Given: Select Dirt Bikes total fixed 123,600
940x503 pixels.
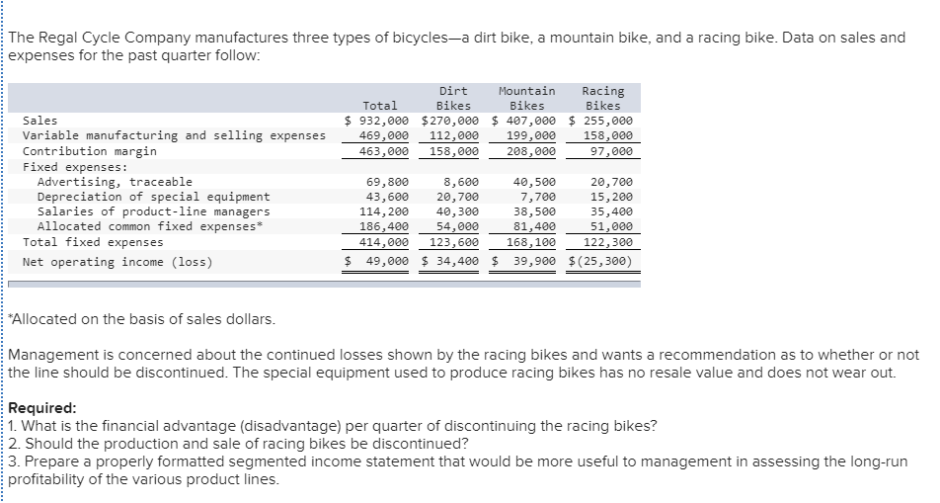Looking at the screenshot, I should 454,242.
